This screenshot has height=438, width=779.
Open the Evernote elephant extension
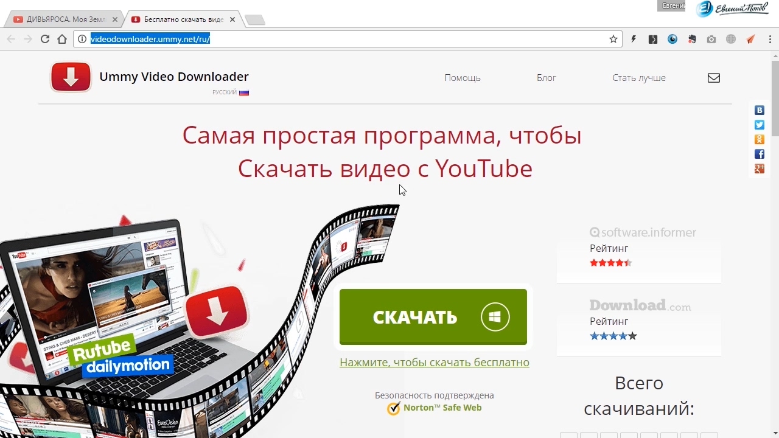[x=692, y=39]
